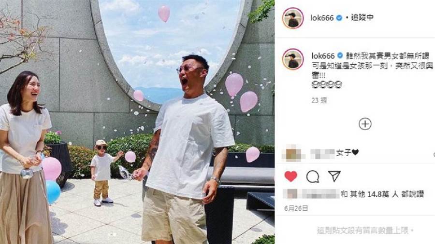Click the blurred commenter username
This screenshot has height=244, width=435.
point(322,153)
